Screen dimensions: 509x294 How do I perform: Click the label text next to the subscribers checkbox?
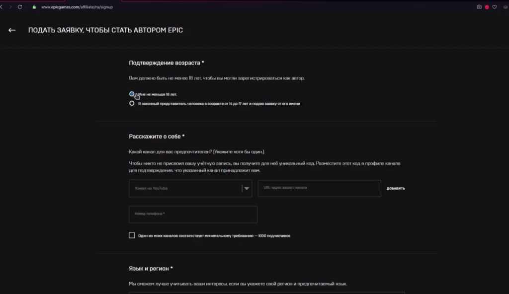click(x=214, y=235)
